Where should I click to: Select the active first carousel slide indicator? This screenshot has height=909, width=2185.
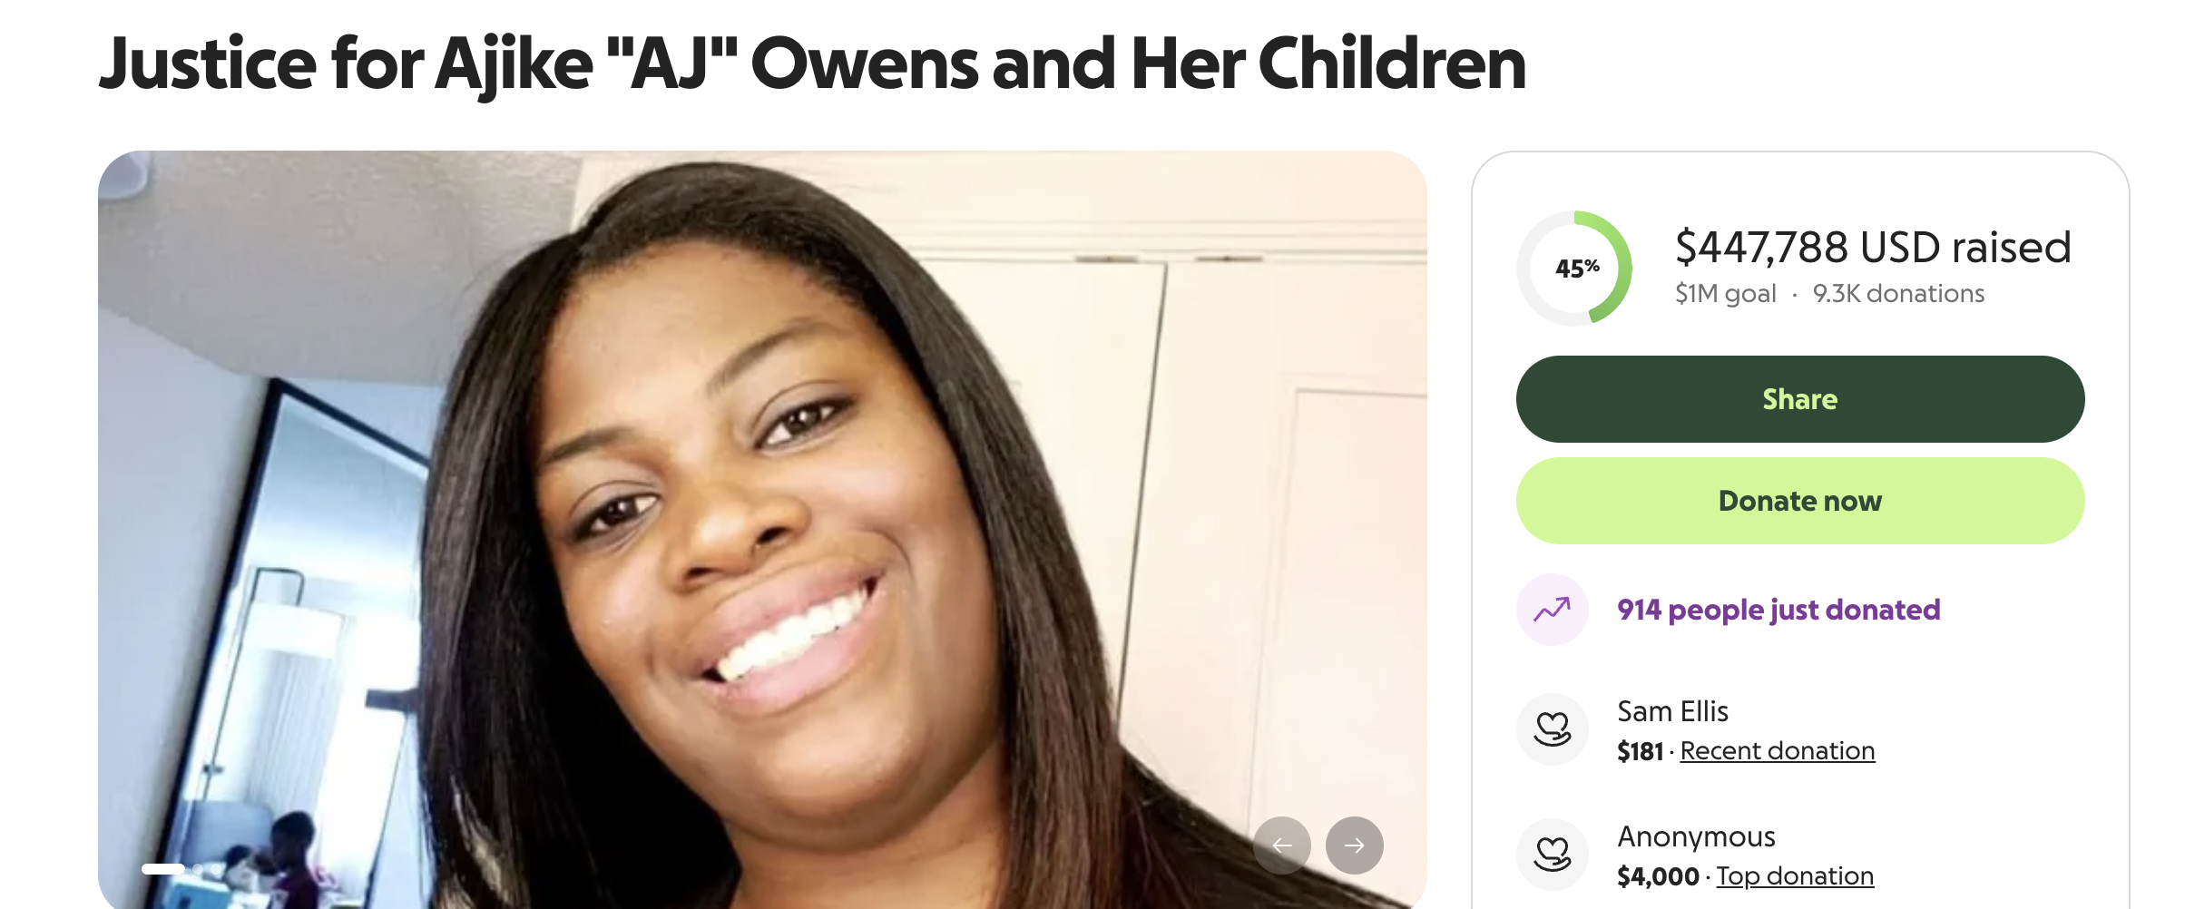pos(163,869)
